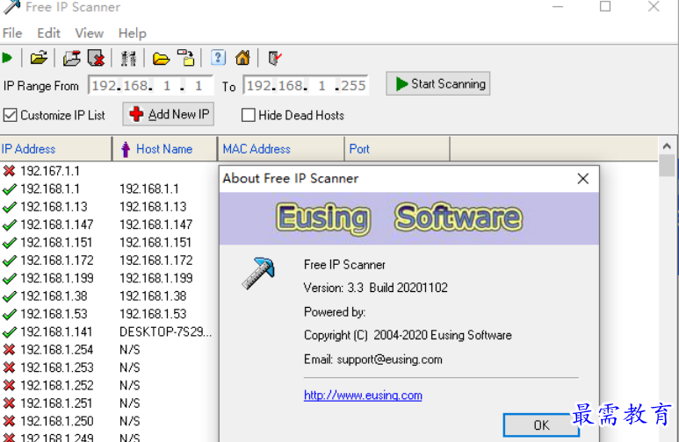This screenshot has width=679, height=442.
Task: Close the About Free IP Scanner dialog
Action: point(583,178)
